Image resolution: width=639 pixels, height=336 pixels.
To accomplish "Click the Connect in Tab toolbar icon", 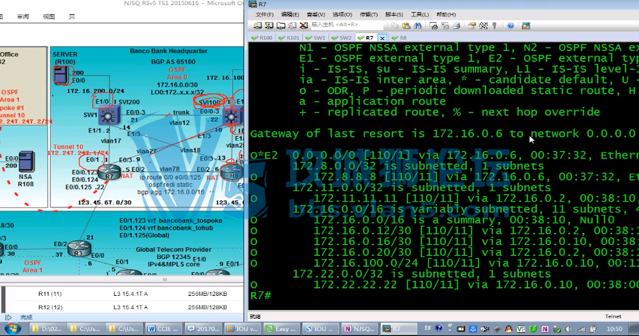I will click(281, 25).
